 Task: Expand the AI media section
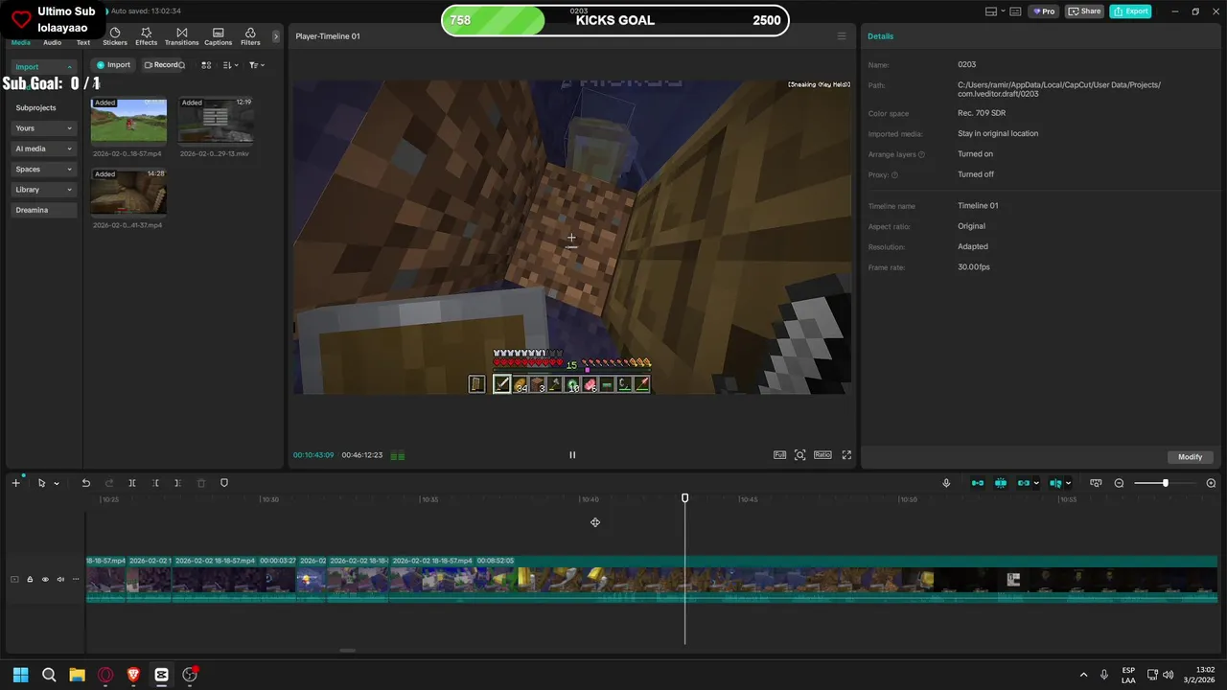(43, 149)
